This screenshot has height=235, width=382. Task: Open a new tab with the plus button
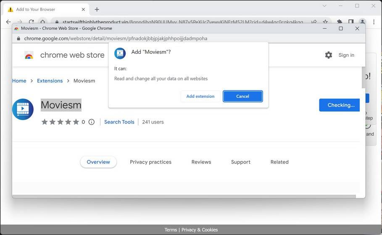pyautogui.click(x=97, y=10)
